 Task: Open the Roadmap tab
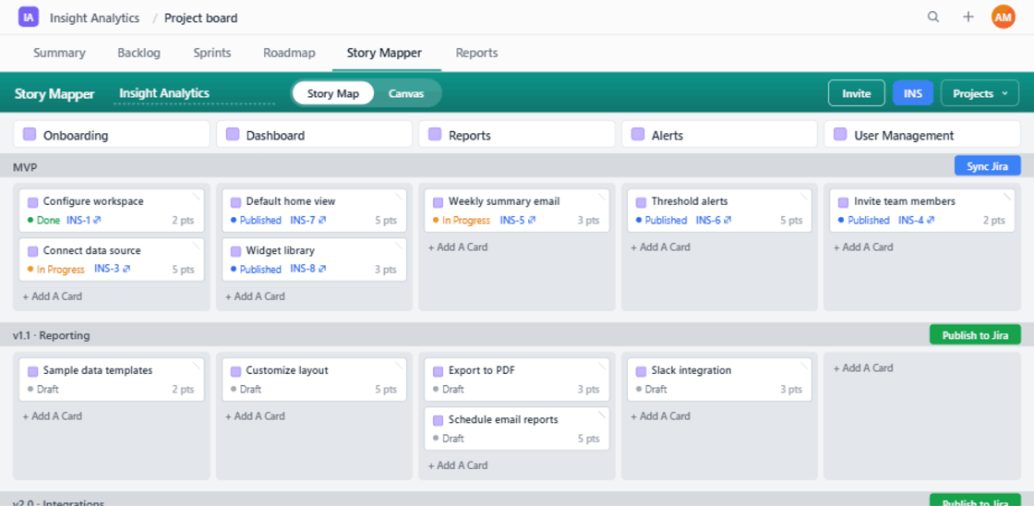tap(289, 53)
